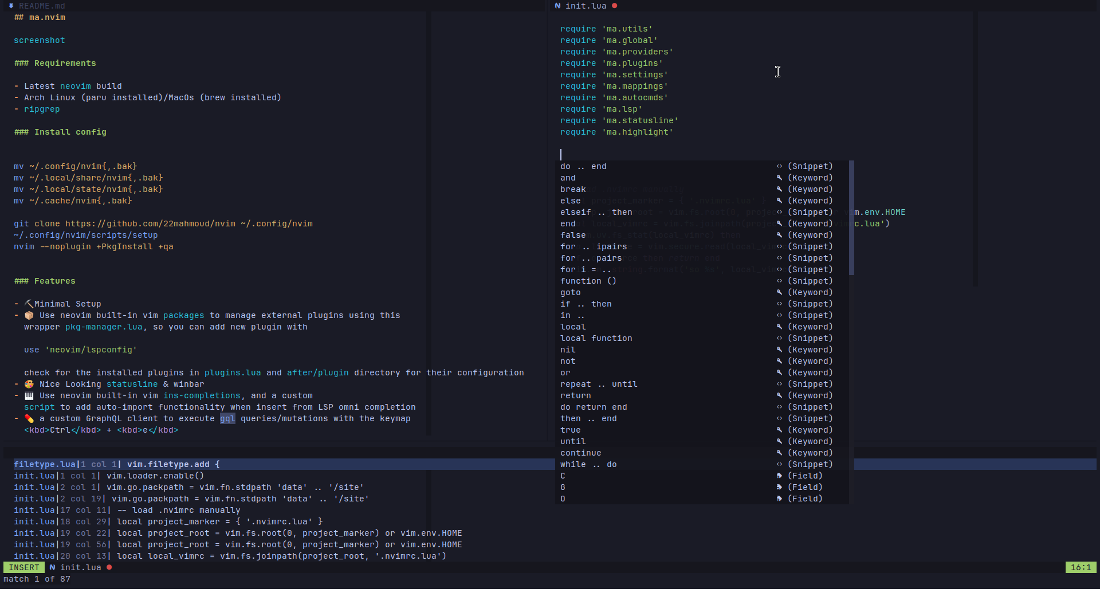This screenshot has height=604, width=1100.
Task: Open the 'ripgrep' link
Action: [42, 109]
